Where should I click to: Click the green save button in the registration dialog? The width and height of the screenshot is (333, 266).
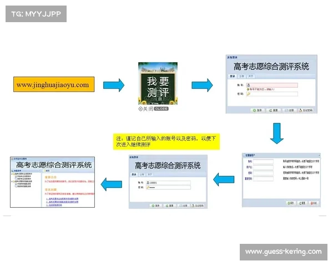290,203
